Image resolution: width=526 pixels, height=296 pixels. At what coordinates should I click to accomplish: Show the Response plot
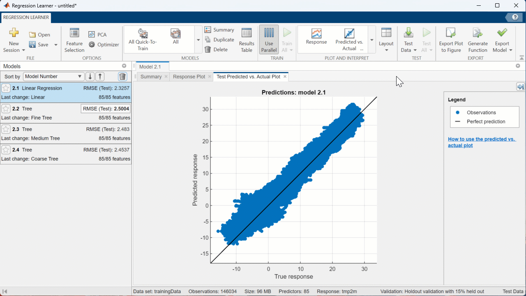coord(316,39)
